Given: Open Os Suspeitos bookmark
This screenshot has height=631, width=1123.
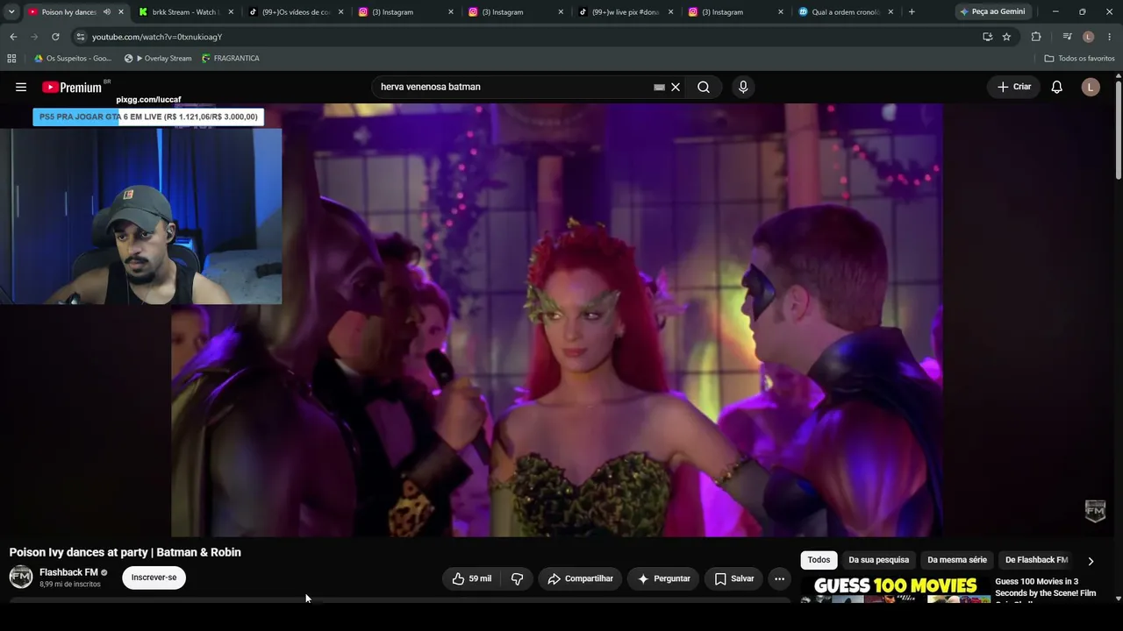Looking at the screenshot, I should [x=73, y=59].
